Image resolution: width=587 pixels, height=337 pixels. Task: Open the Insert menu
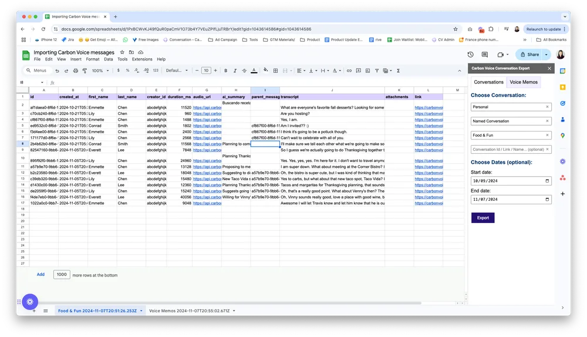click(76, 59)
